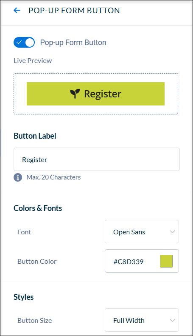193x336 pixels.
Task: Click the #C8D339 hex color field
Action: 142,261
